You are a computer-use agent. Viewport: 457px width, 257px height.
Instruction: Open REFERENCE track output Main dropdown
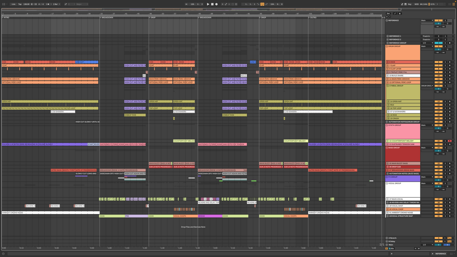(x=427, y=21)
